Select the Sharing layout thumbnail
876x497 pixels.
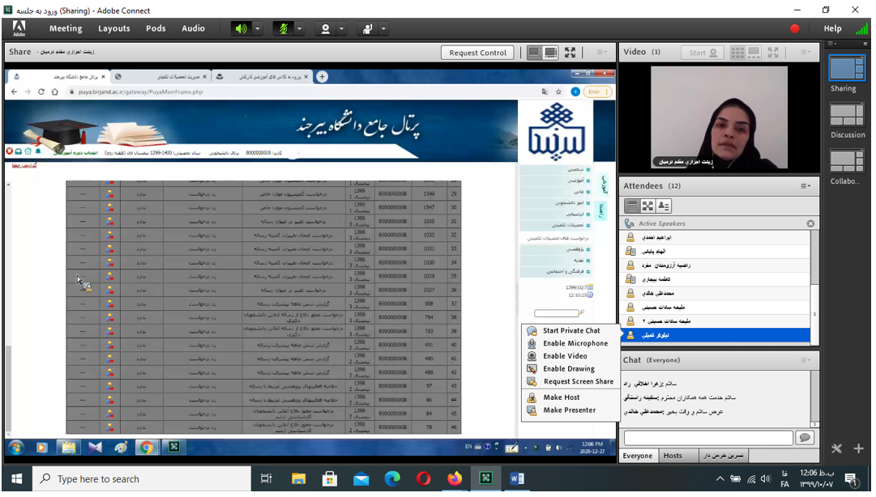[846, 69]
